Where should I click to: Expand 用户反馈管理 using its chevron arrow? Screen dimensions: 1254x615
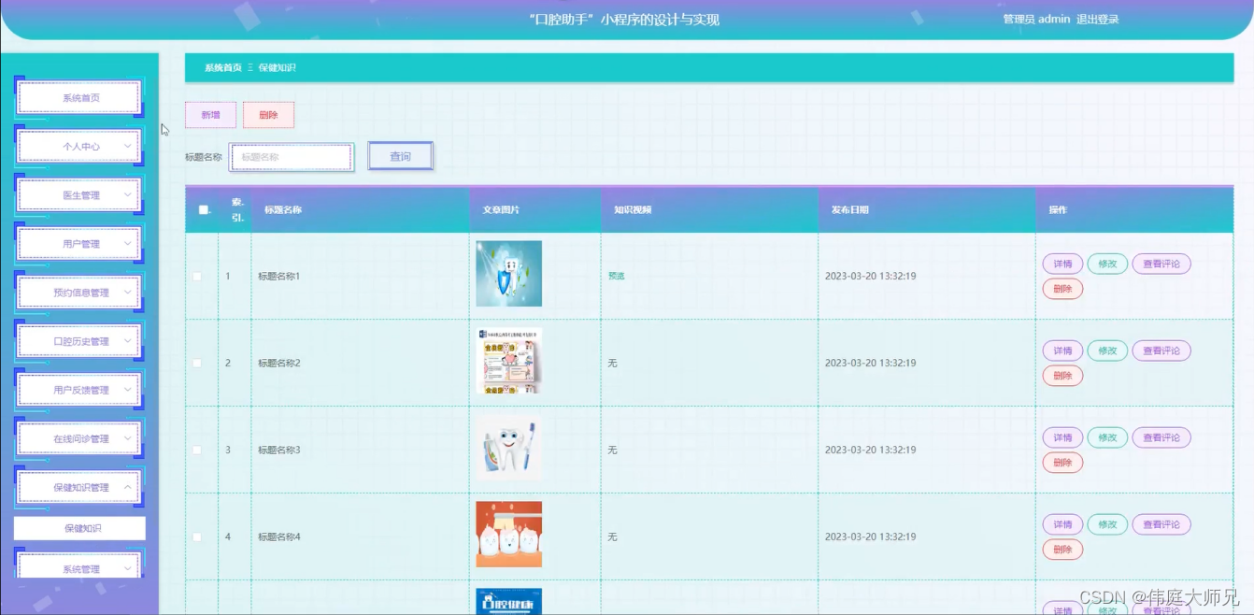(x=128, y=390)
